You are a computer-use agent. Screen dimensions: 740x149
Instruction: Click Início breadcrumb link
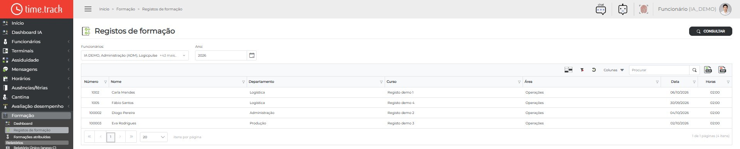pos(104,9)
